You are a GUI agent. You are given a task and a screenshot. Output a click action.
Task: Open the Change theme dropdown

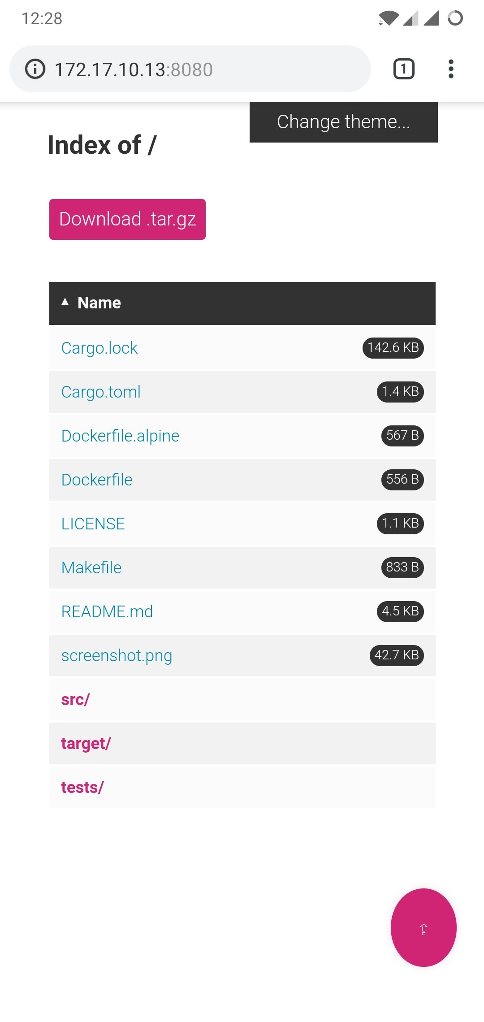(x=343, y=122)
